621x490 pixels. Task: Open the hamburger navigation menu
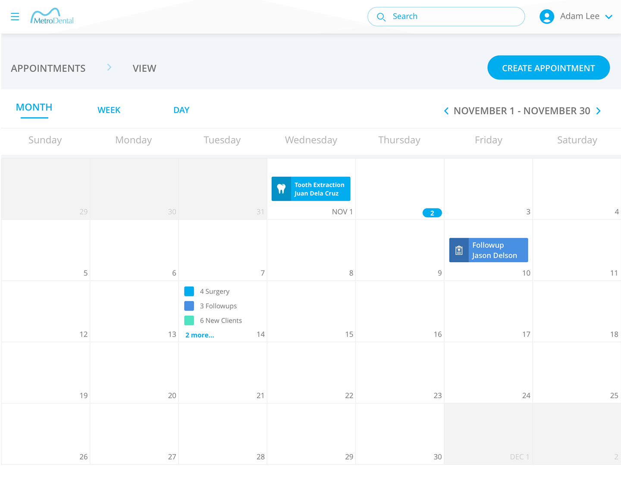(x=15, y=16)
